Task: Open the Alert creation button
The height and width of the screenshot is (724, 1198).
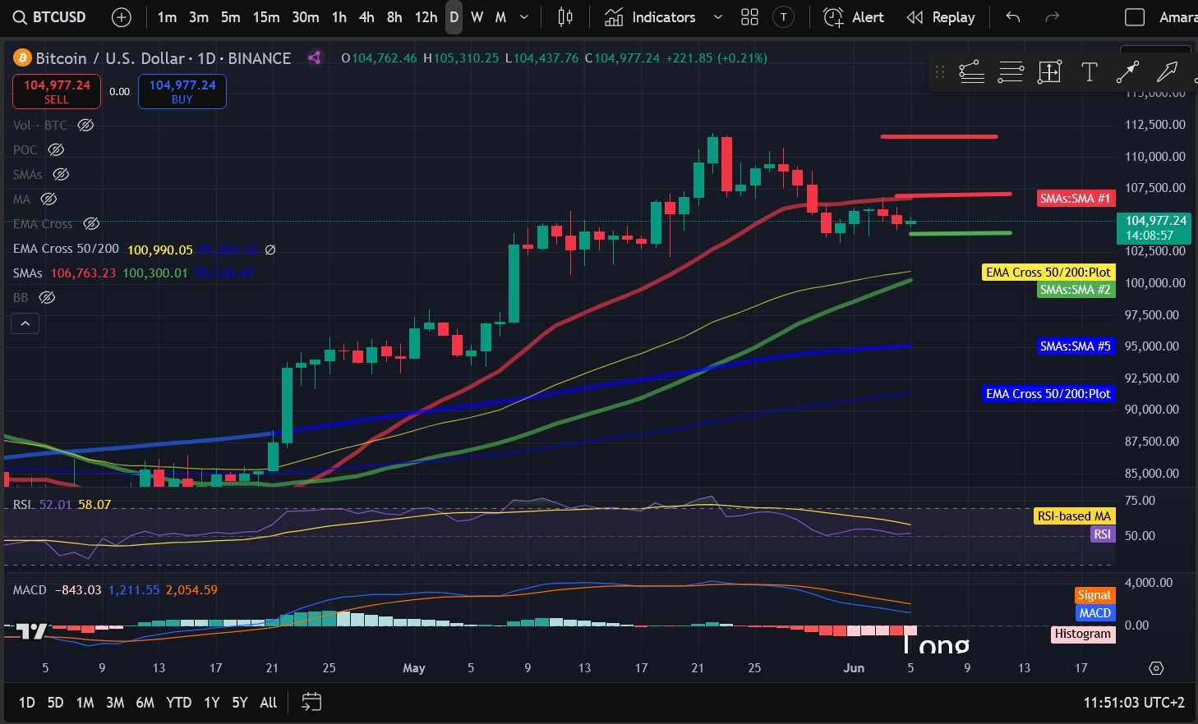Action: tap(854, 17)
